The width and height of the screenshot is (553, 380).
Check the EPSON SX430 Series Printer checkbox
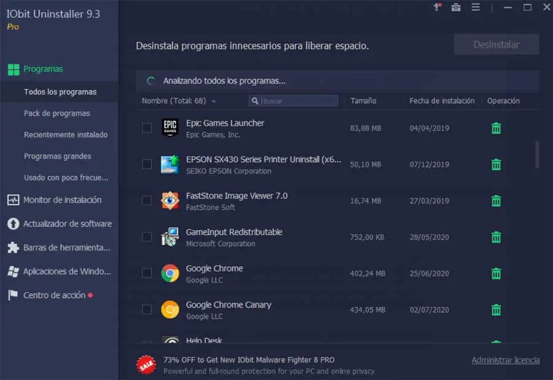point(147,164)
